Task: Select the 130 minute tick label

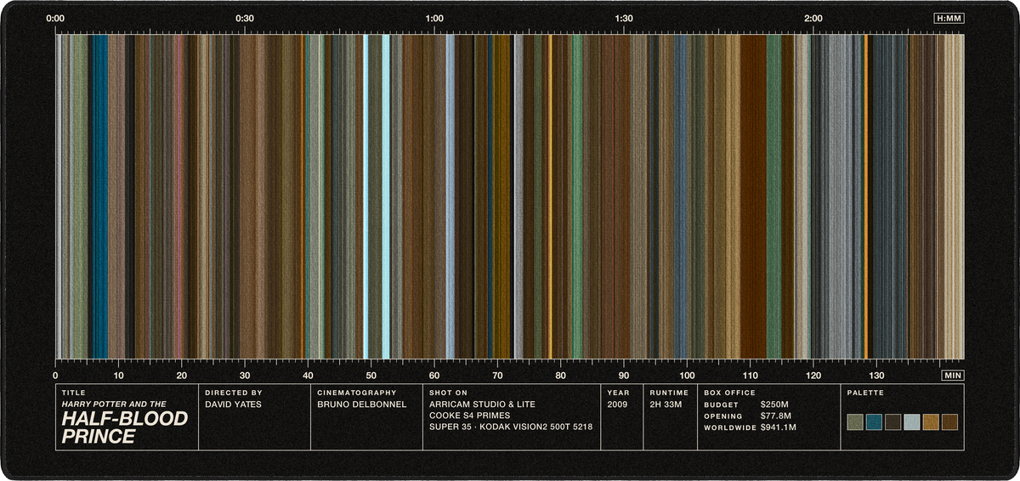Action: tap(876, 375)
